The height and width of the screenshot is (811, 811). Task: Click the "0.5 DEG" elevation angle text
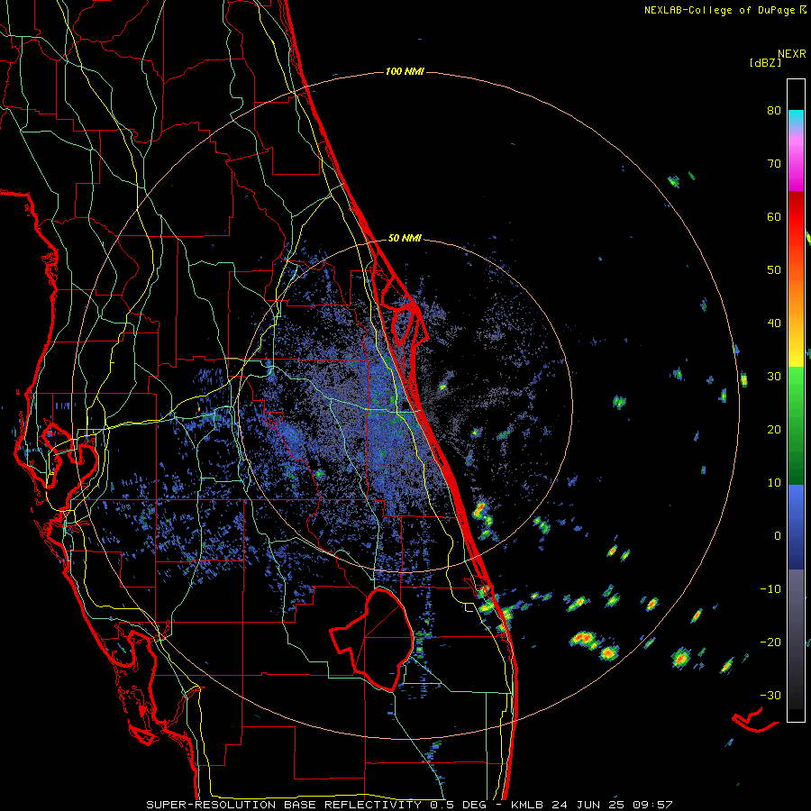pos(459,805)
